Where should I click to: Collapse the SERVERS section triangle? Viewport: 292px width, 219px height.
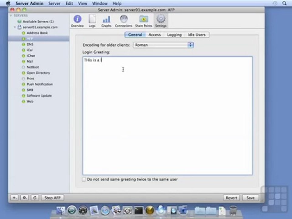coord(11,16)
